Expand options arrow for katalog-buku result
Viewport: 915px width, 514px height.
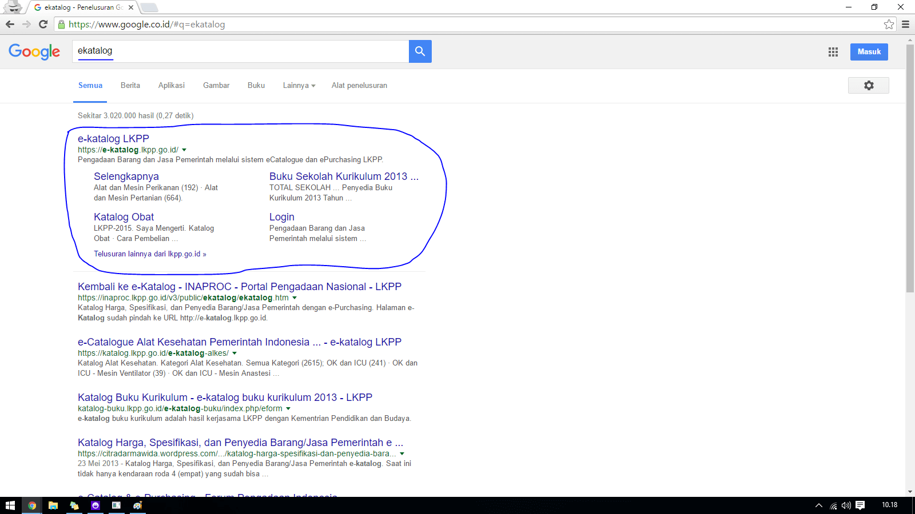point(288,409)
